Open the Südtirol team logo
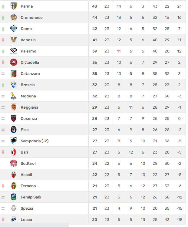188x227 pixels. coord(14,163)
